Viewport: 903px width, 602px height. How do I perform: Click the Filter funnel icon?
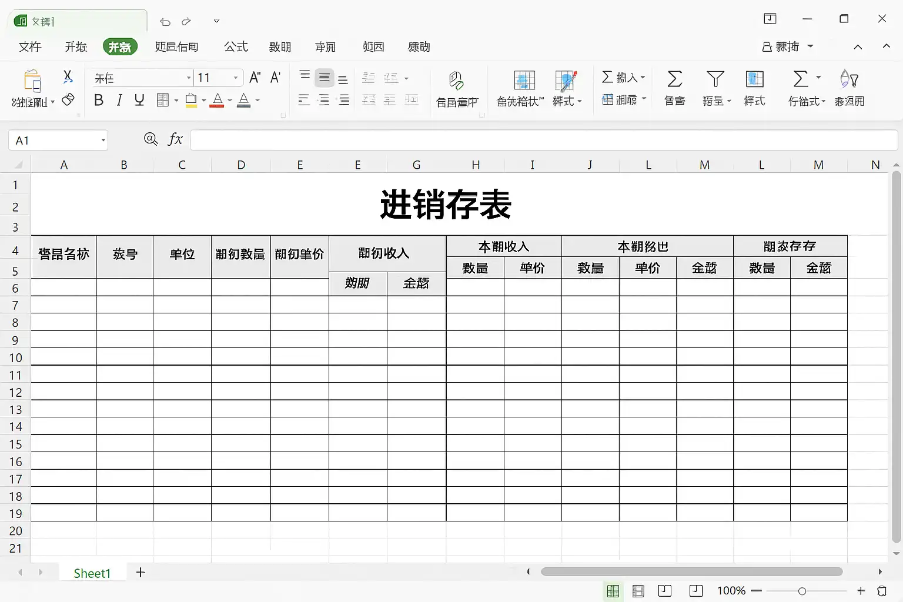tap(715, 79)
